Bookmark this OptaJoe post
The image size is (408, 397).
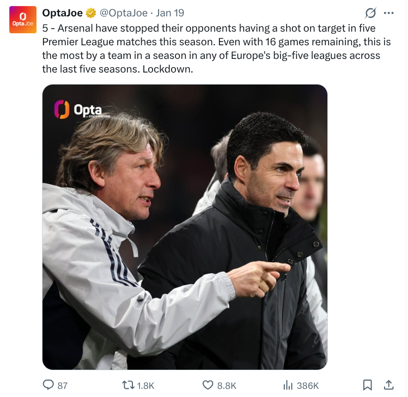368,385
